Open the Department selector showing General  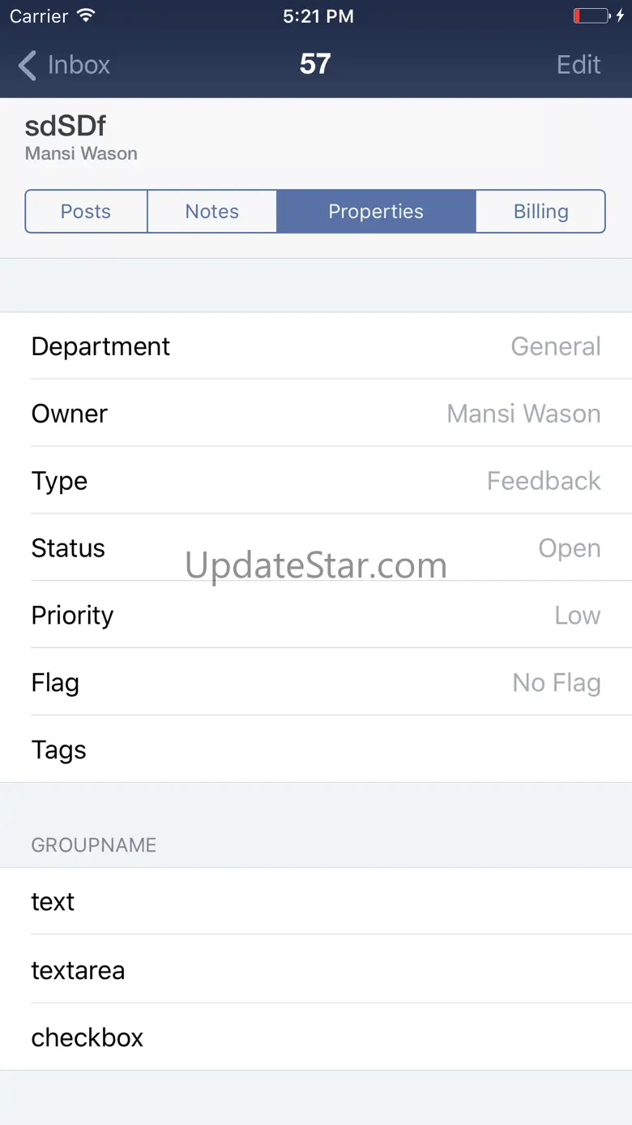coord(316,346)
